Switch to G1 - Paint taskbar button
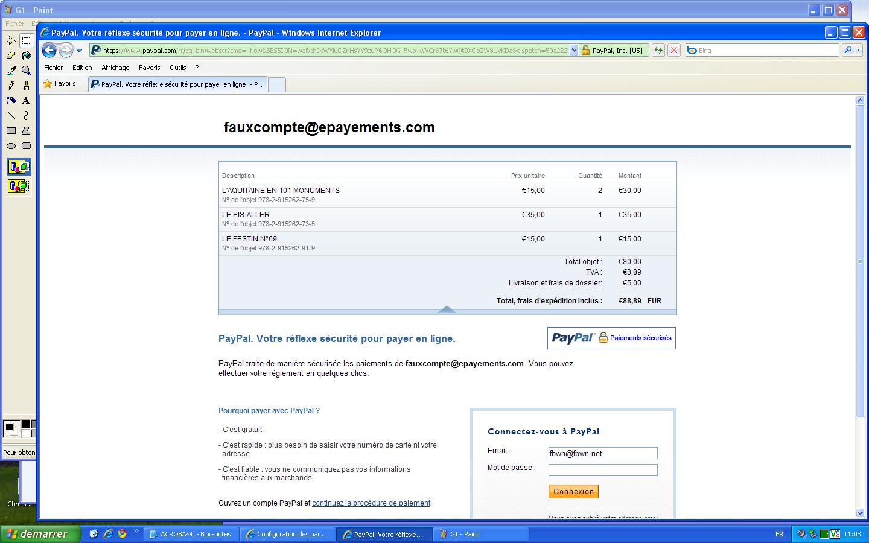 tap(482, 534)
